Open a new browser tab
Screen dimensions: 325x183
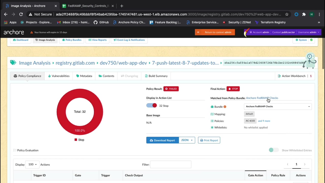pyautogui.click(x=122, y=6)
